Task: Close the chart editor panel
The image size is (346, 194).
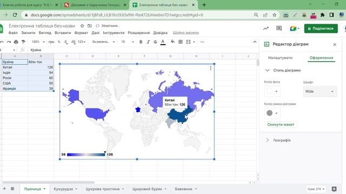Action: coord(335,44)
